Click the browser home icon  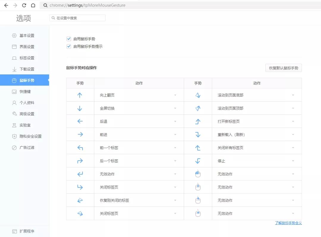pos(33,5)
